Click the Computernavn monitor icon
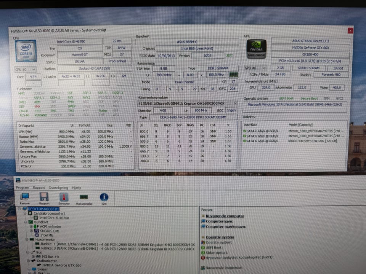 [x=203, y=221]
